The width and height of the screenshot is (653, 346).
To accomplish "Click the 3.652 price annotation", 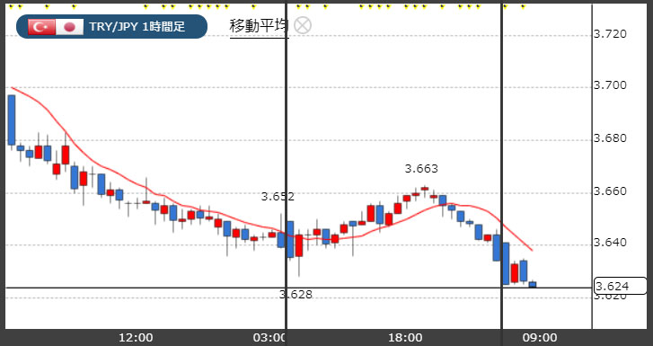I will 278,197.
